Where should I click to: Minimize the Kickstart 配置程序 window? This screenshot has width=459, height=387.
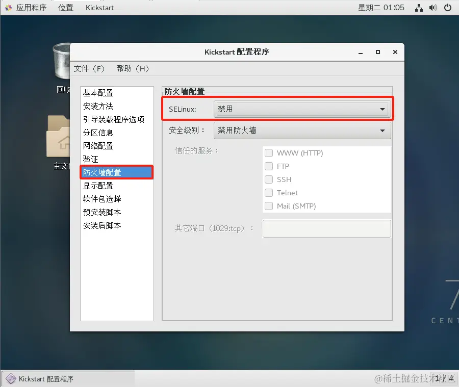click(x=361, y=52)
